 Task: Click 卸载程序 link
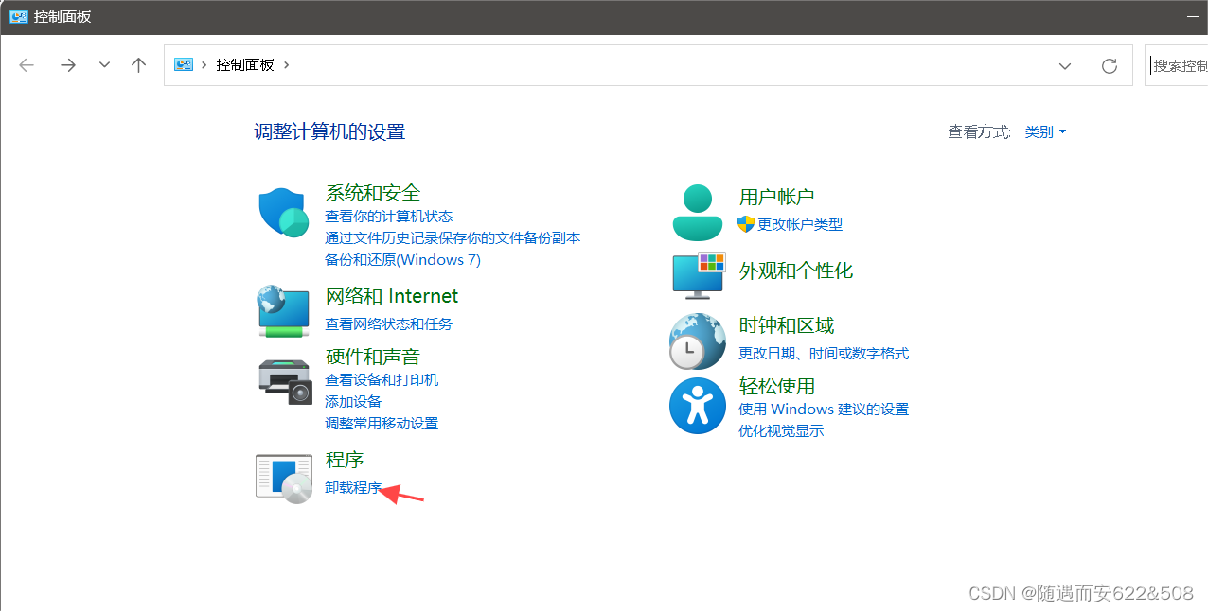pos(353,488)
